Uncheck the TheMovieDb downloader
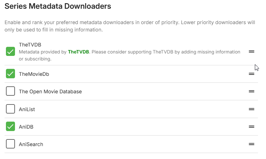The image size is (266, 159). pos(10,74)
